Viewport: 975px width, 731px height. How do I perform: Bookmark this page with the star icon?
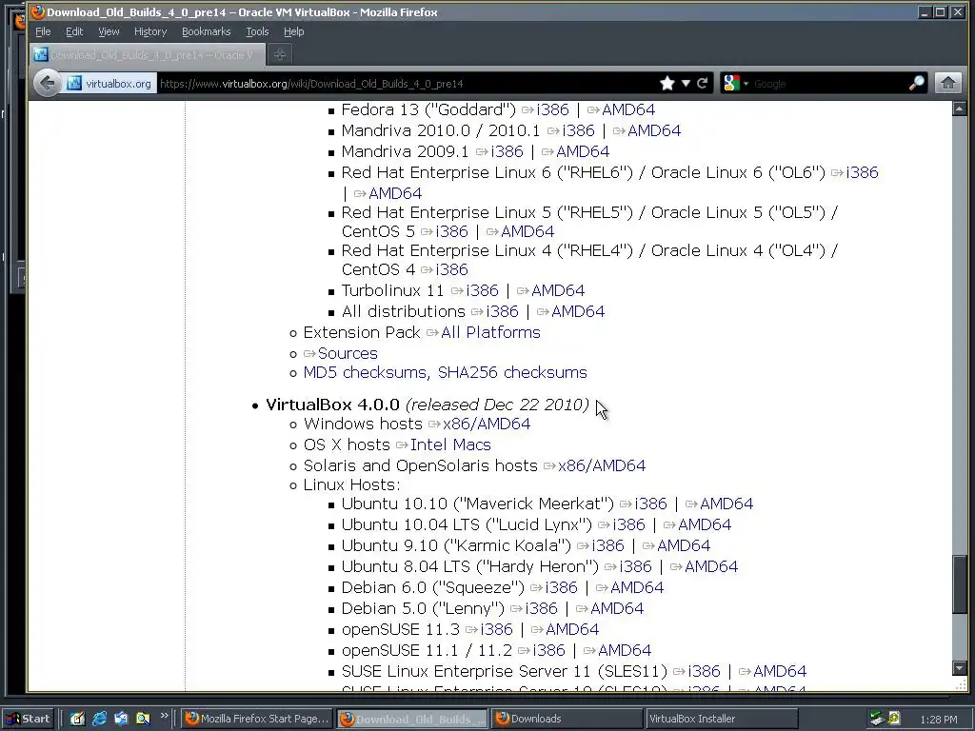[x=667, y=84]
